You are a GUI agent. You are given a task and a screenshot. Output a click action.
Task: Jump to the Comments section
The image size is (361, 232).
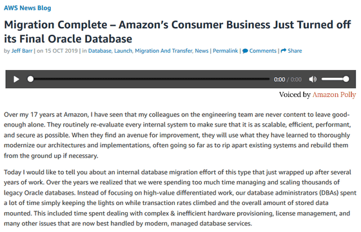click(263, 51)
